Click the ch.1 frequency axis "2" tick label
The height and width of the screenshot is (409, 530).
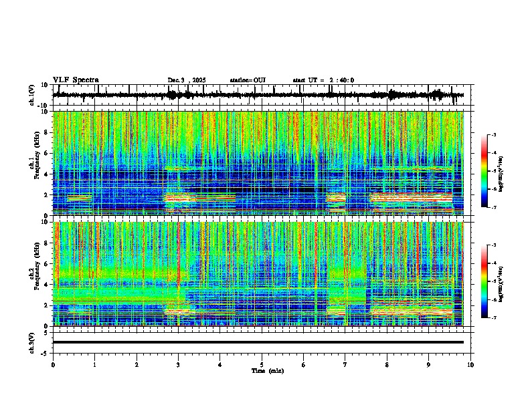(47, 194)
